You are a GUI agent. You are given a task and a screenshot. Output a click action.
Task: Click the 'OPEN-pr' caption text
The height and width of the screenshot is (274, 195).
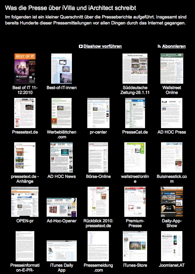tap(25, 221)
